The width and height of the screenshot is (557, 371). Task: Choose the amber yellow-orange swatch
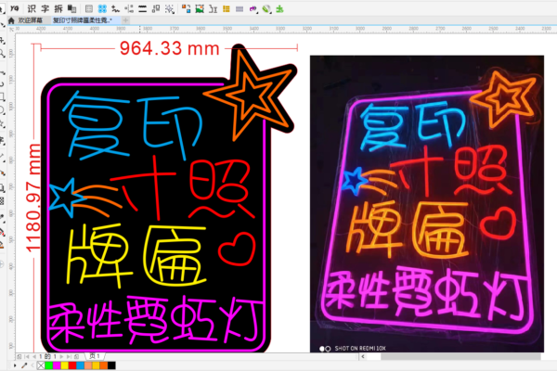coord(96,365)
